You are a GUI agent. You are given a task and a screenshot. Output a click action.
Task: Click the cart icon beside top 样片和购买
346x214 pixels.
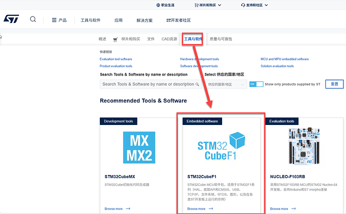(197, 5)
